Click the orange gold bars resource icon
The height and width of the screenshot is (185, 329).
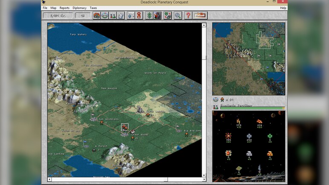pos(270,154)
